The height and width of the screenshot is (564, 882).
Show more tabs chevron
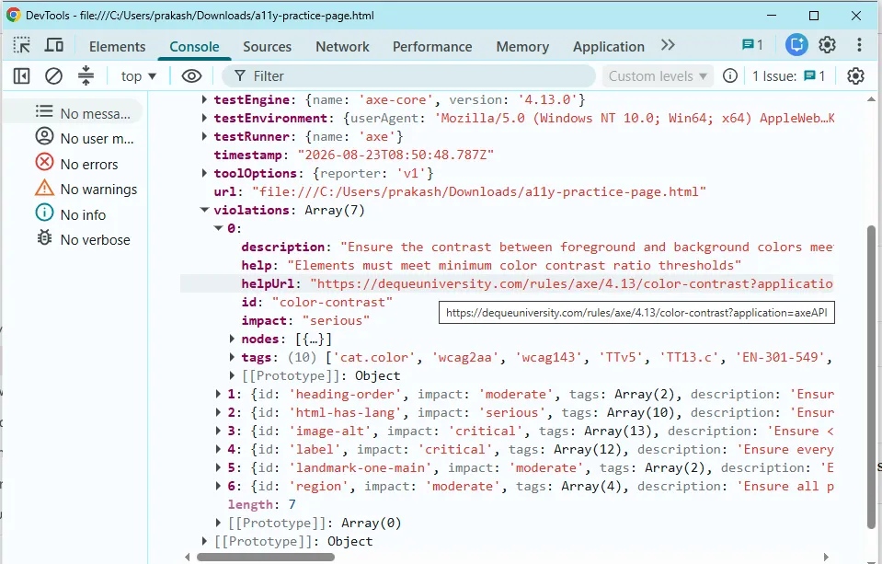click(668, 45)
